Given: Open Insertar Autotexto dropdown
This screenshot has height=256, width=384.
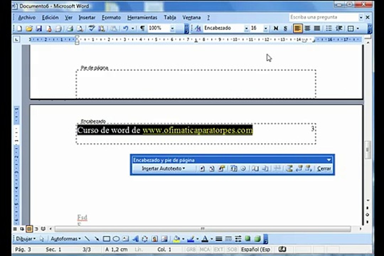Looking at the screenshot, I should [x=163, y=169].
